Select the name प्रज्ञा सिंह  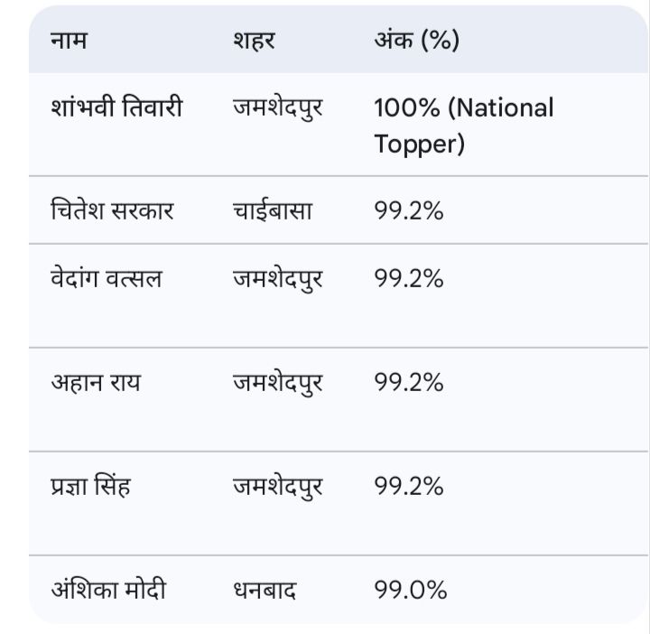pyautogui.click(x=90, y=486)
